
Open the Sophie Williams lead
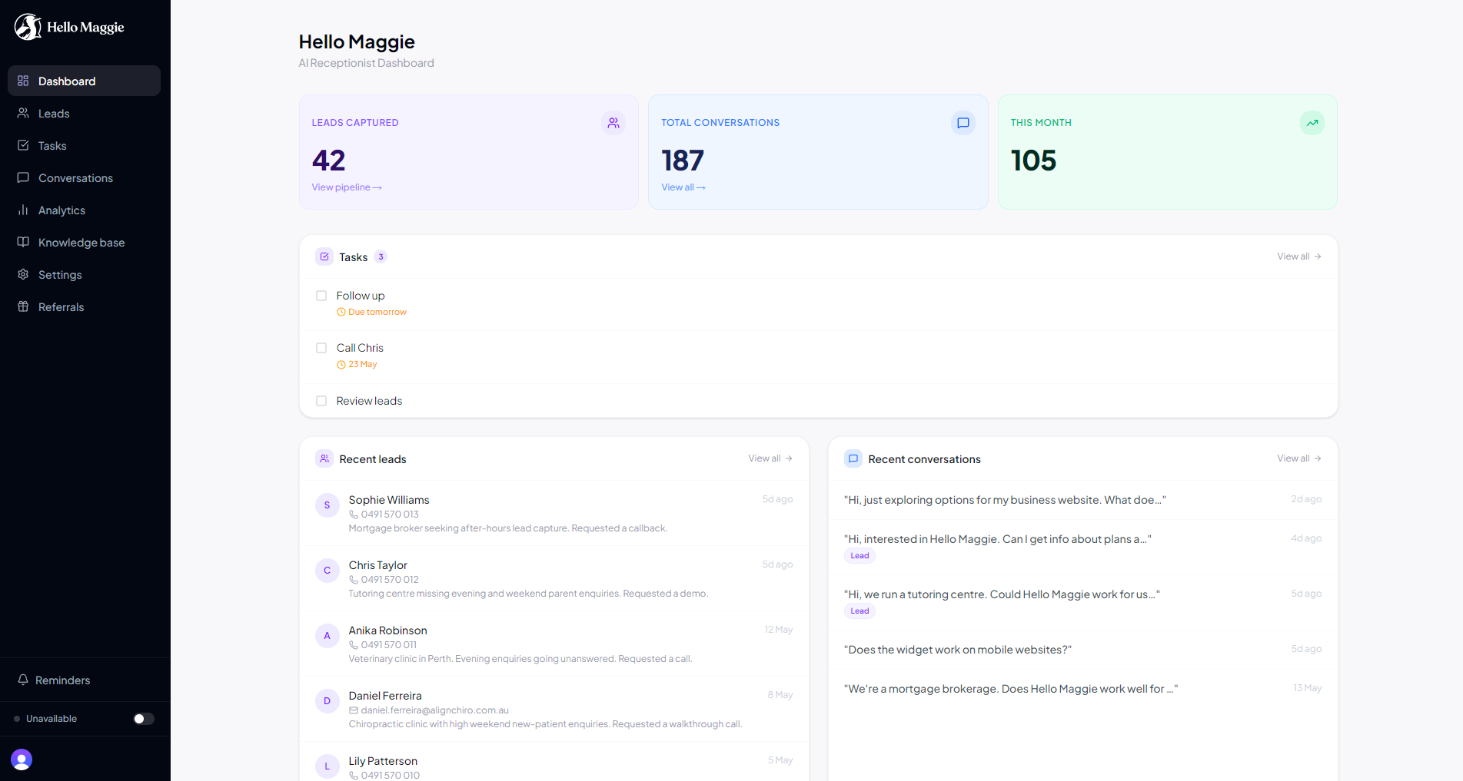click(554, 513)
